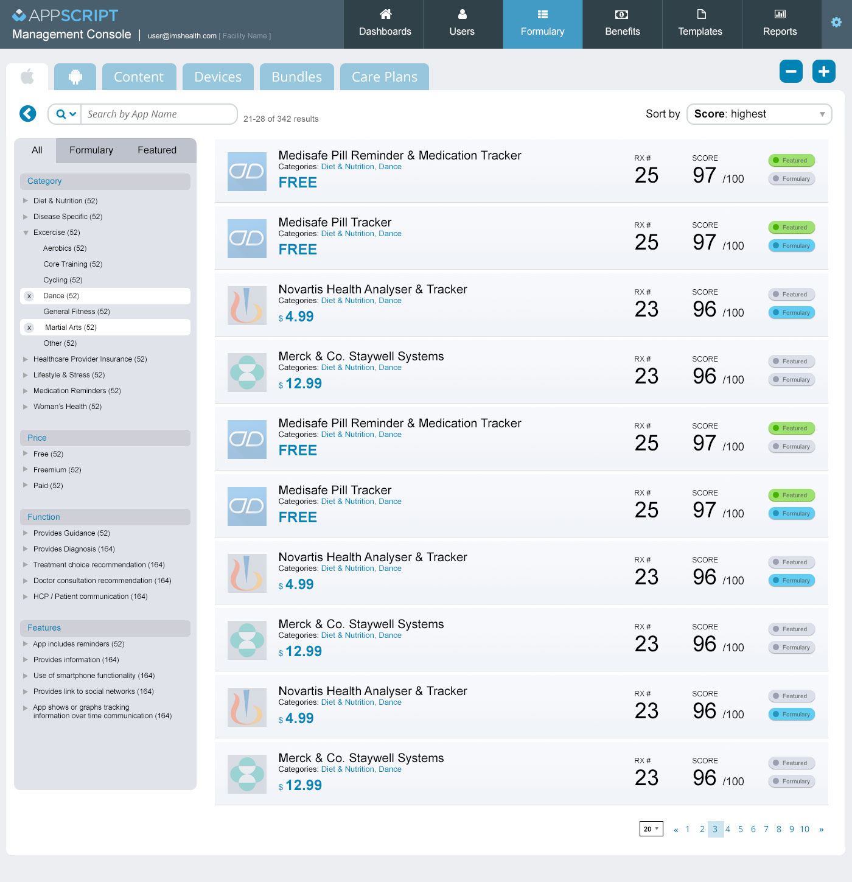Remove the Dance category filter (x)
This screenshot has height=882, width=852.
coord(29,296)
